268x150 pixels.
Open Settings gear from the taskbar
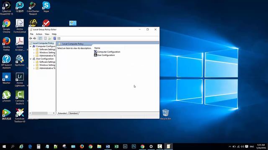[151, 146]
